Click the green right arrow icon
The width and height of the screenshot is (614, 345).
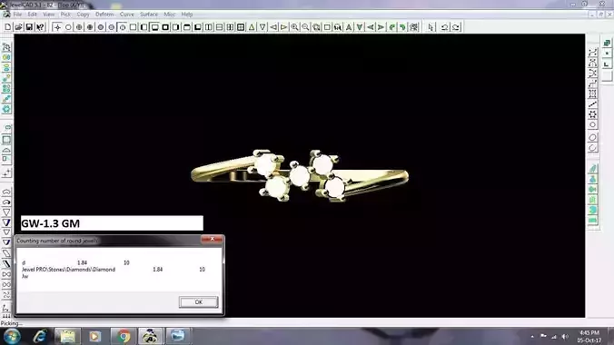click(381, 27)
